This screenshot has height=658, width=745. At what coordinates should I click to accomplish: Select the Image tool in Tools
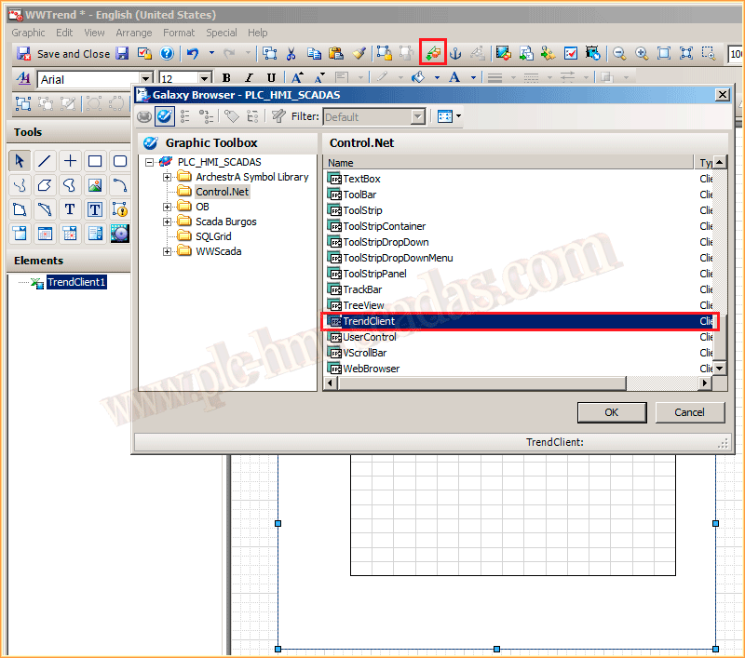click(x=94, y=185)
